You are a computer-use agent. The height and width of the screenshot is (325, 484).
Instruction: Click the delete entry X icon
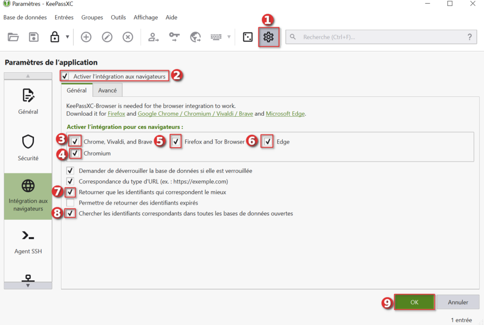click(x=128, y=37)
